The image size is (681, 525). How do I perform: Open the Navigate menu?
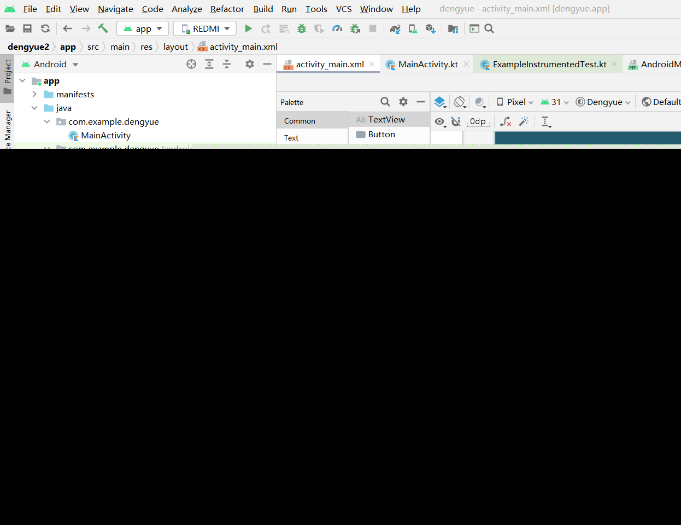click(115, 9)
